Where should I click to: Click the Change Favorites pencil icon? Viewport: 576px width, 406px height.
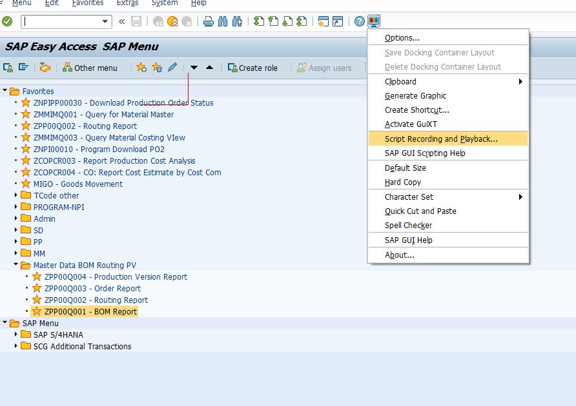pyautogui.click(x=172, y=68)
